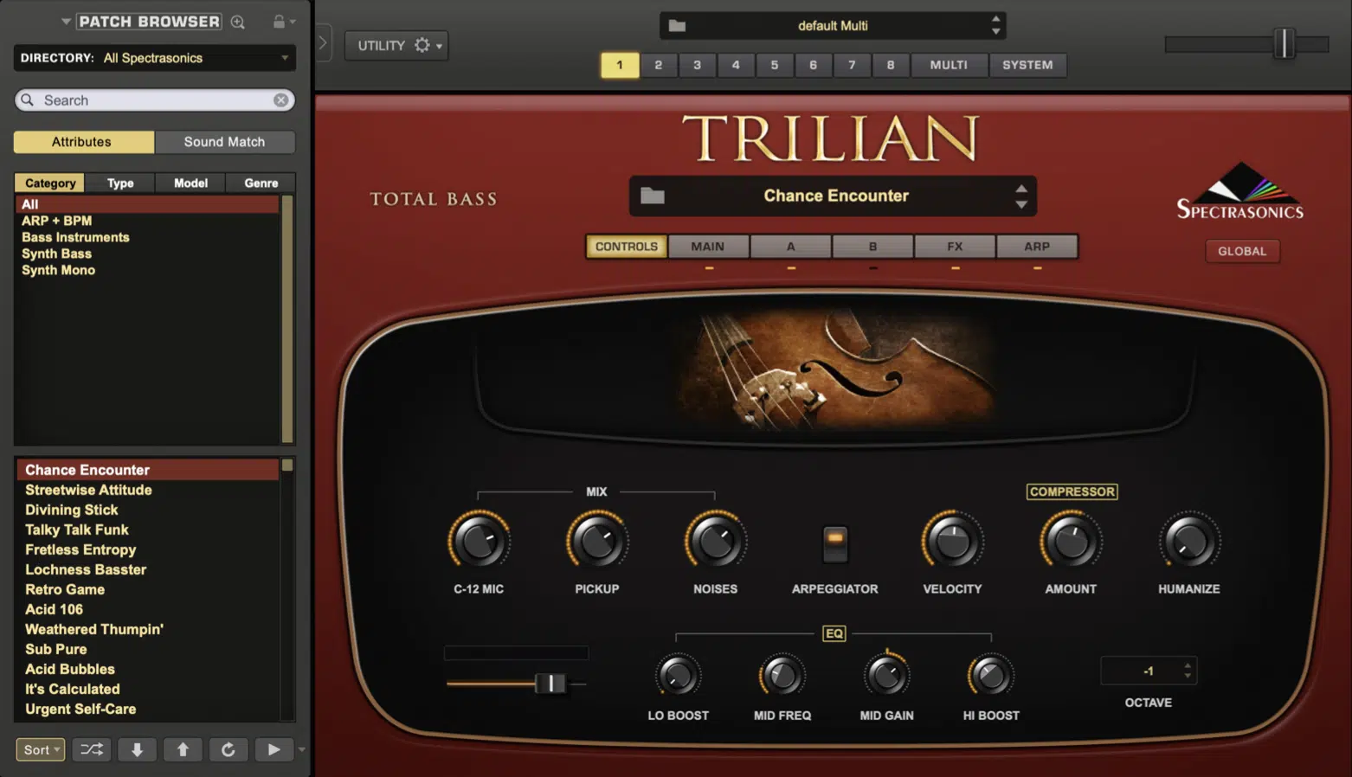Select the Genre attribute column
The width and height of the screenshot is (1352, 777).
(x=261, y=183)
